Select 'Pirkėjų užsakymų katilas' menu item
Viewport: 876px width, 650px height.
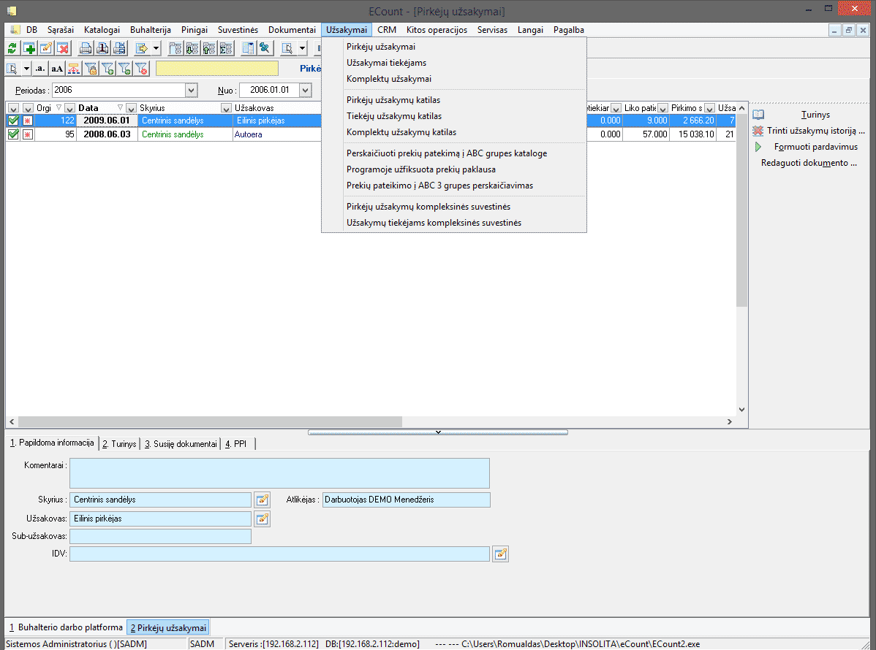pos(393,99)
